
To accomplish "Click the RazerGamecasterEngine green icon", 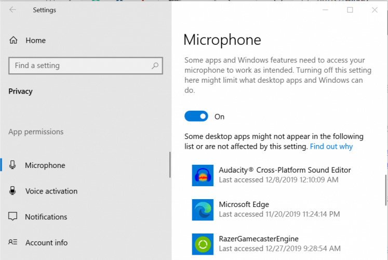I will [x=203, y=243].
